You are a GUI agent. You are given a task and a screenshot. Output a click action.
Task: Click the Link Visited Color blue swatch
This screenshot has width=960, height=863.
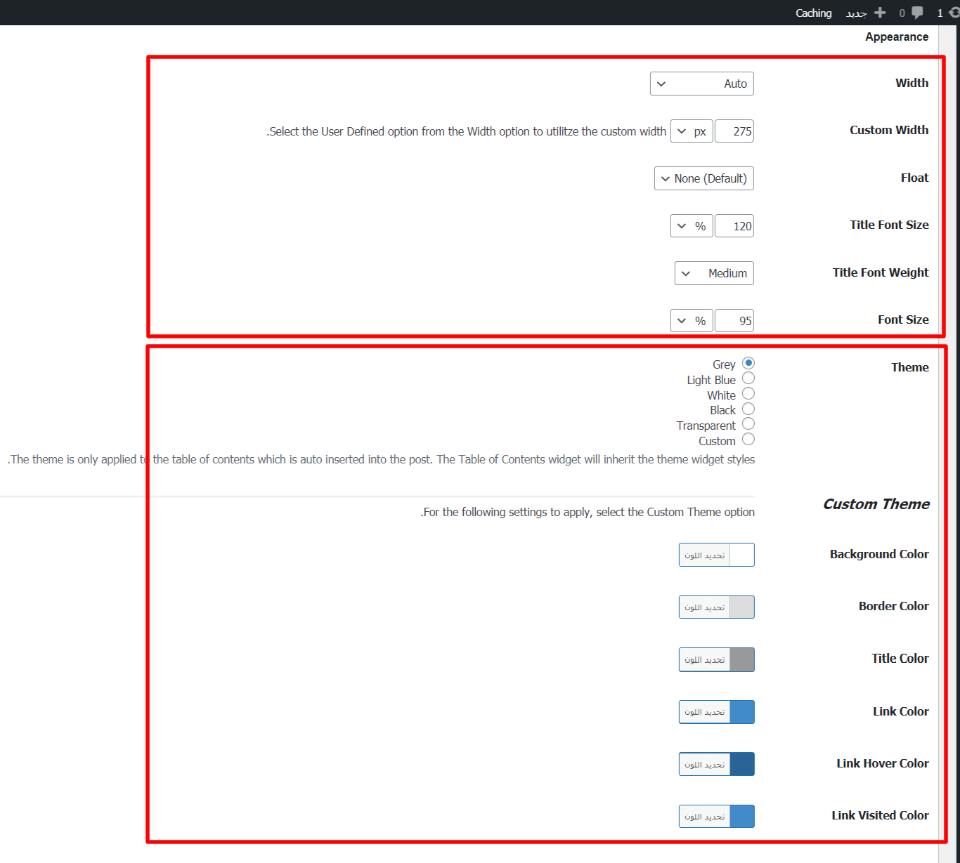tap(742, 817)
